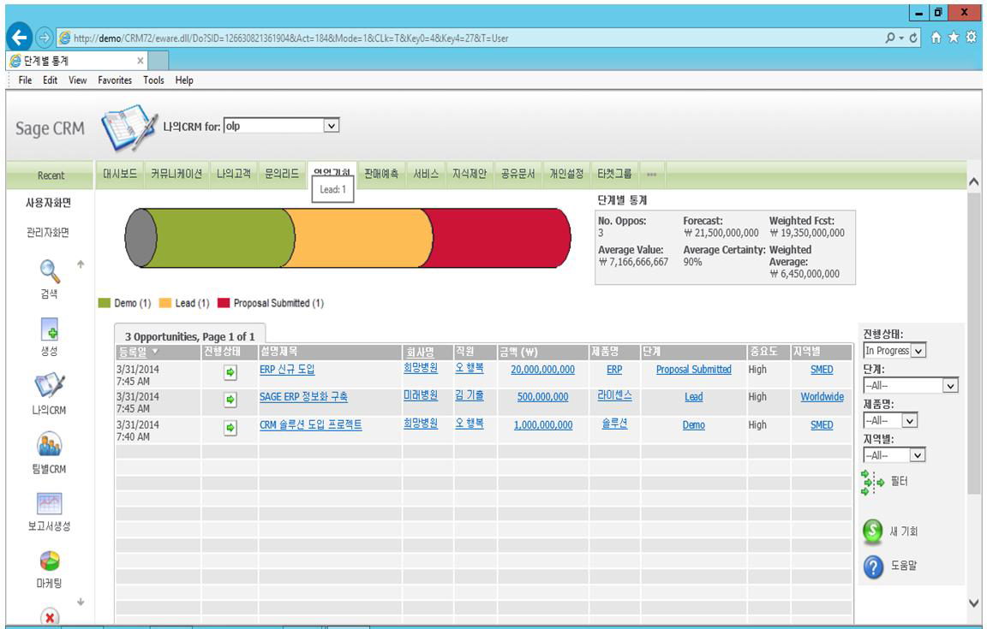Select 관리자화면 in sidebar
The height and width of the screenshot is (629, 987).
48,233
